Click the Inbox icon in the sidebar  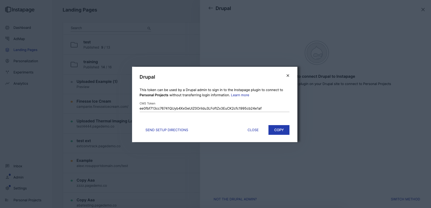click(7, 166)
